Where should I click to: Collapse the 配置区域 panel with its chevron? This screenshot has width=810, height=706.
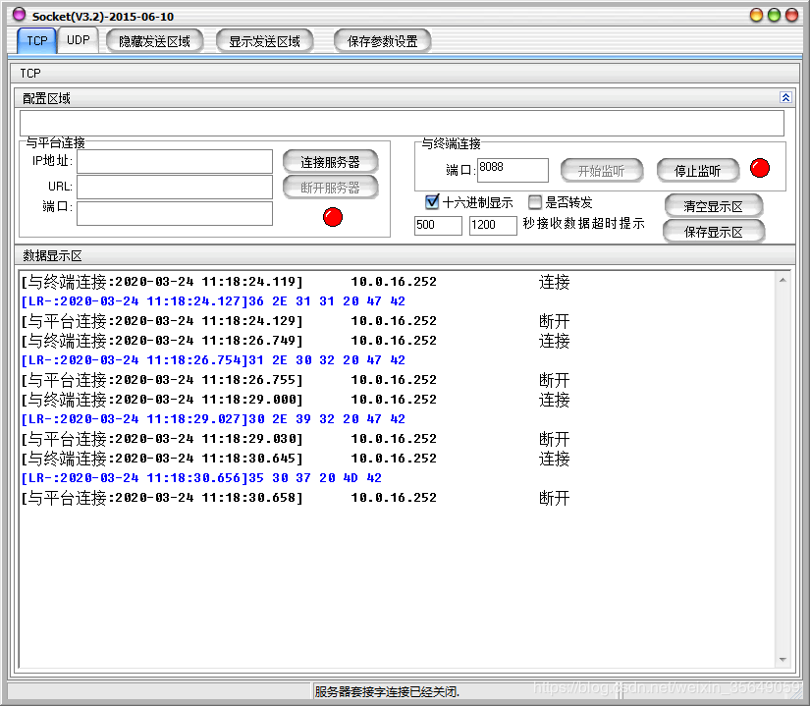pyautogui.click(x=785, y=97)
